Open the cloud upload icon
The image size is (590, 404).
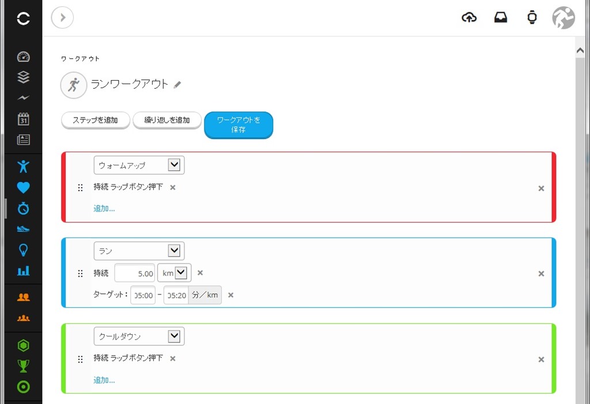pos(469,17)
